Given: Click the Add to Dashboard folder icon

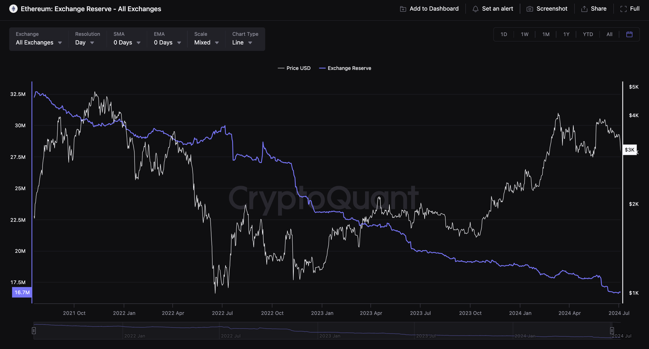Looking at the screenshot, I should tap(403, 9).
